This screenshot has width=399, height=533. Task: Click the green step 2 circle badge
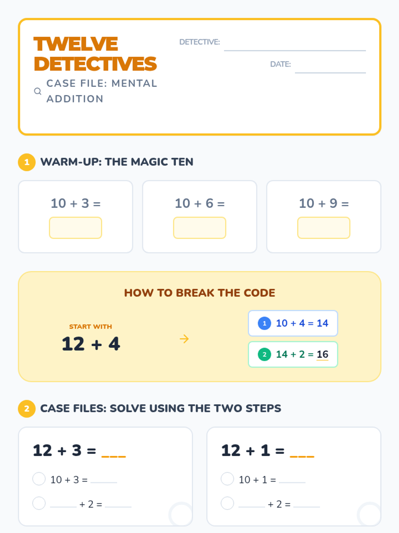264,354
